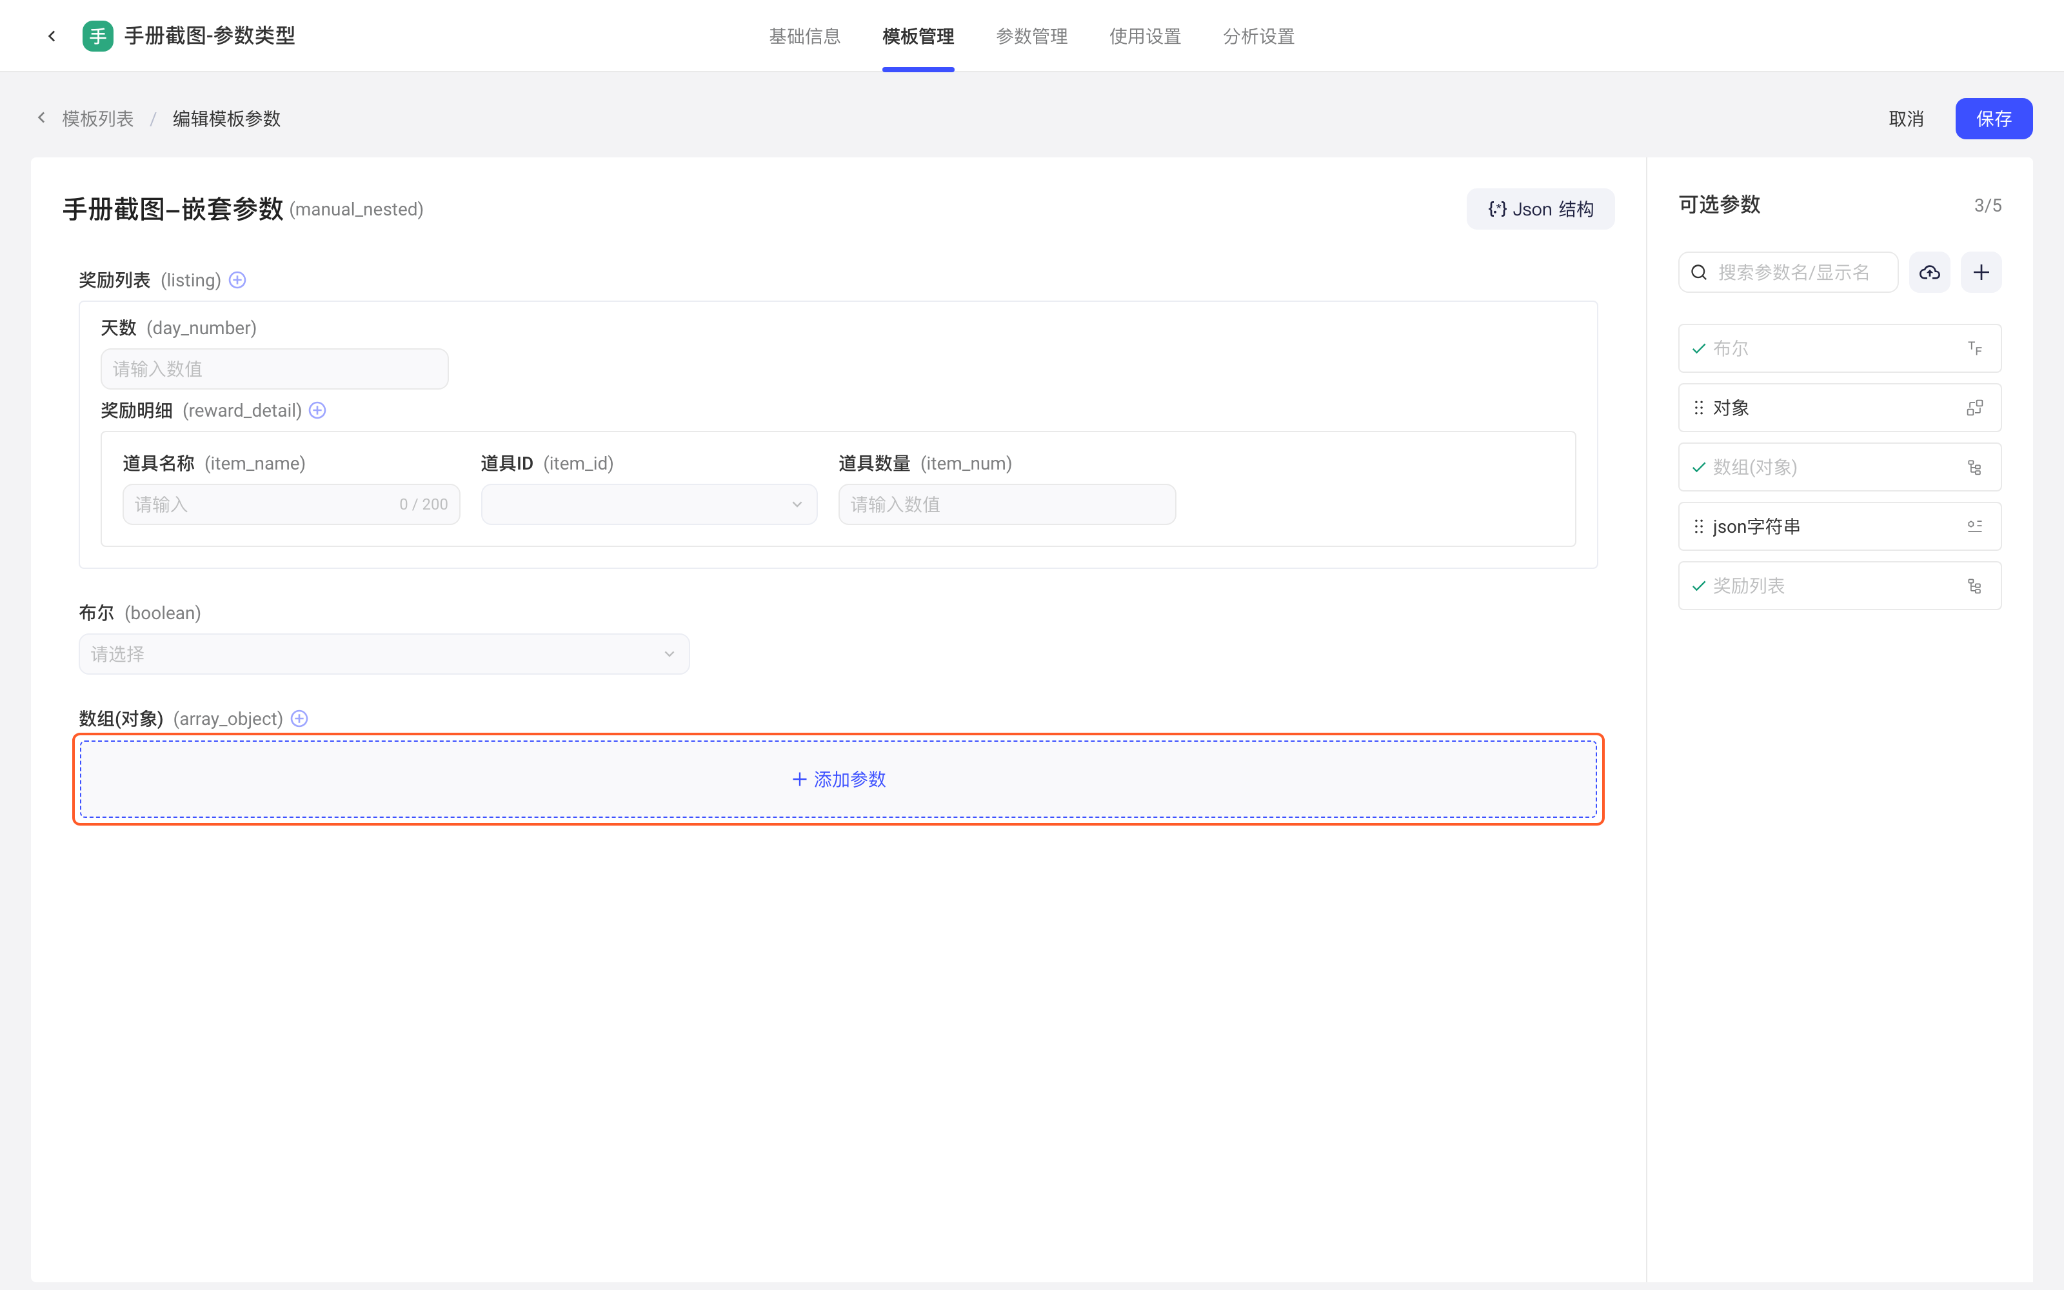Screen dimensions: 2064x1290
Task: Focus the 道具数量 number input
Action: [x=1006, y=504]
